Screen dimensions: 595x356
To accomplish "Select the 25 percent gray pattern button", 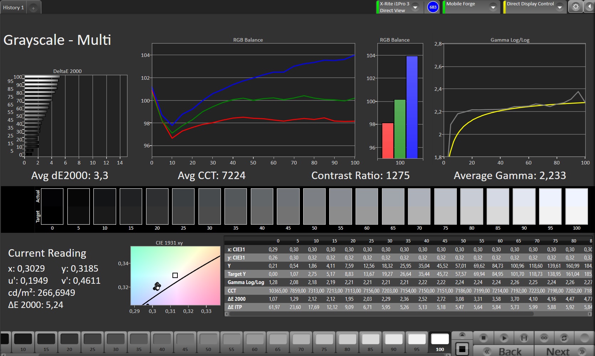I will [x=93, y=342].
